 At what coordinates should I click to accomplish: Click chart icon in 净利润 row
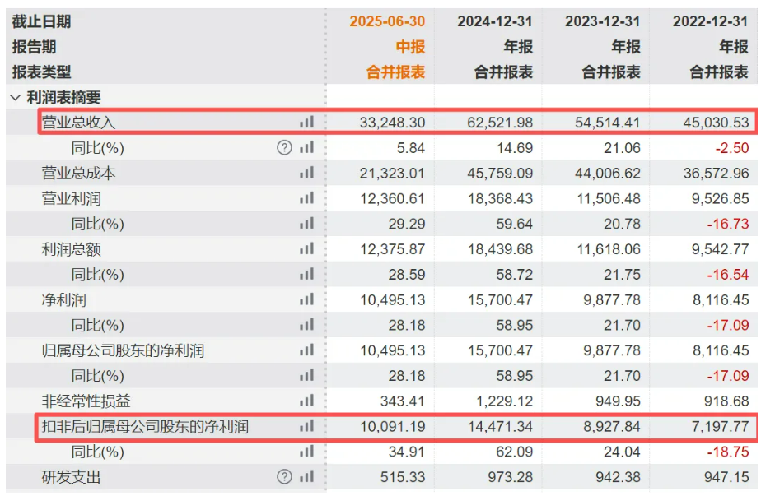pyautogui.click(x=306, y=300)
